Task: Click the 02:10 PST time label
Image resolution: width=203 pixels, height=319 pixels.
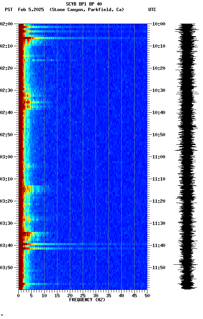Action: coord(6,46)
